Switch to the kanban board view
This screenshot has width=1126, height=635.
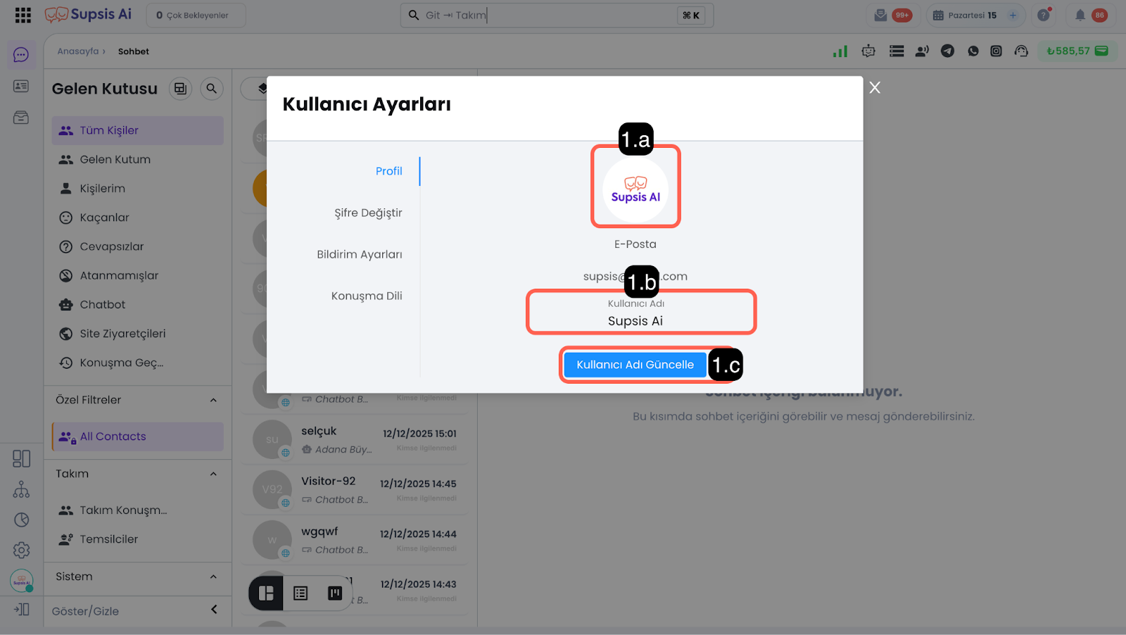[335, 593]
